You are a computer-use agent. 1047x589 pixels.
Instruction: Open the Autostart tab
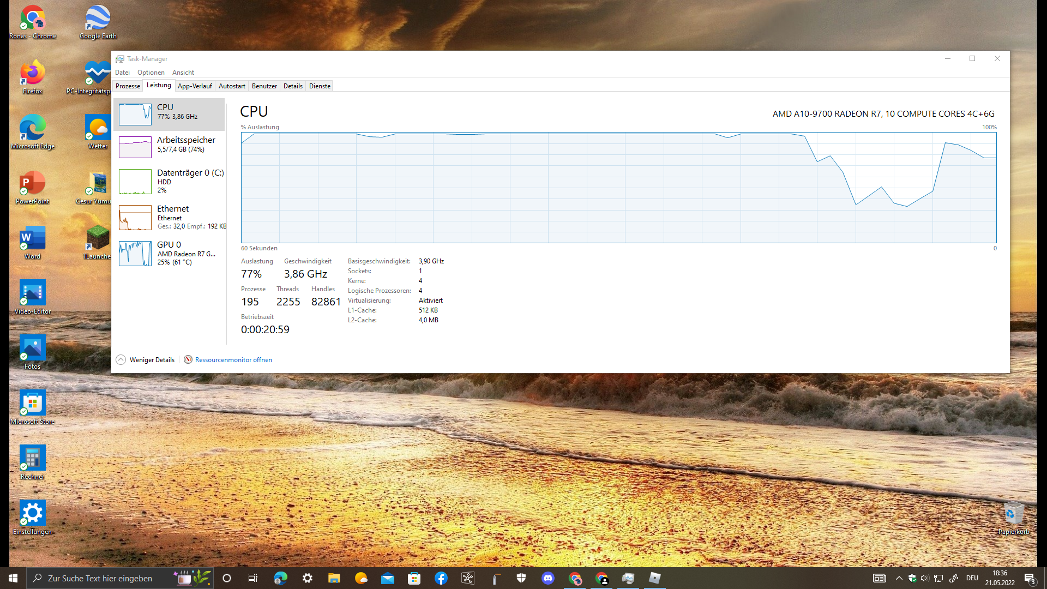[x=232, y=86]
